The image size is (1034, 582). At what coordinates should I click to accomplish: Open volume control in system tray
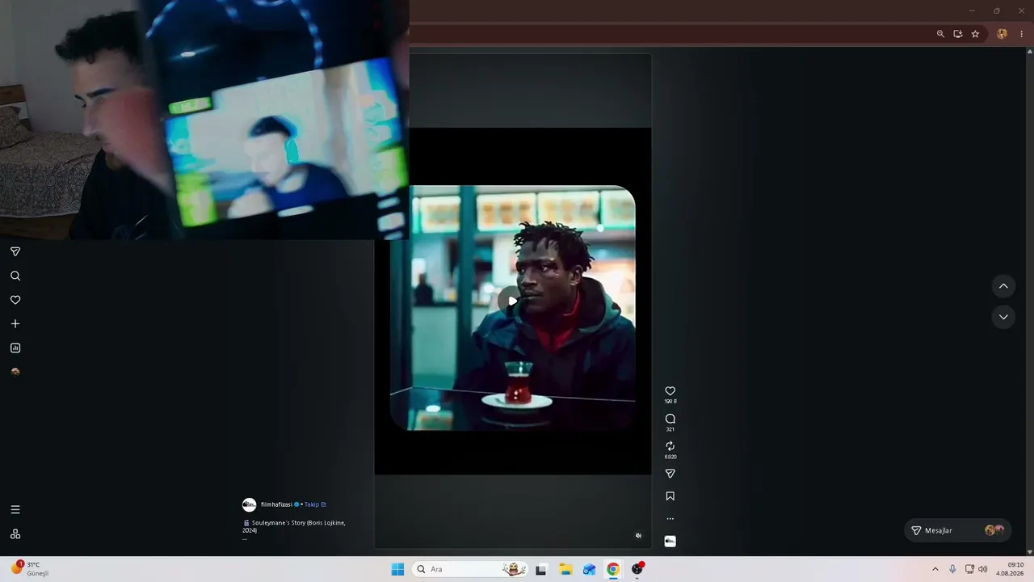click(x=983, y=569)
